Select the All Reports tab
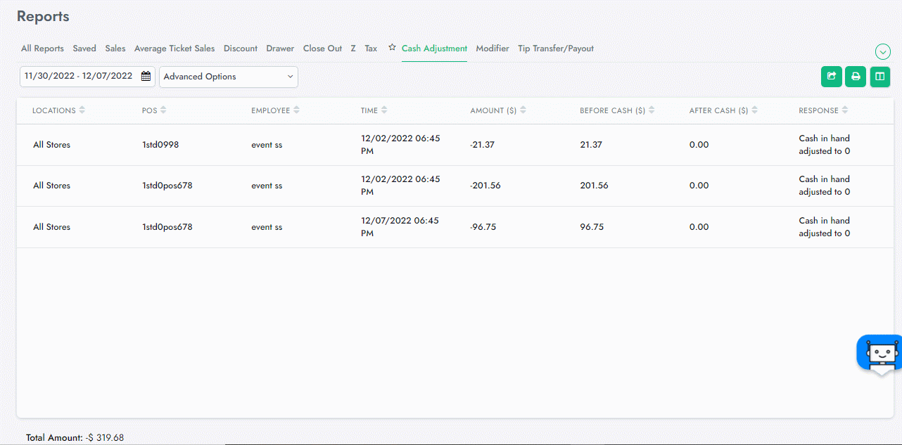Screen dimensions: 902x445 42,49
